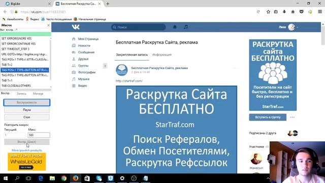Click Воспроизвести button in iMacros
Screen dimensions: 325x183
coord(27,103)
